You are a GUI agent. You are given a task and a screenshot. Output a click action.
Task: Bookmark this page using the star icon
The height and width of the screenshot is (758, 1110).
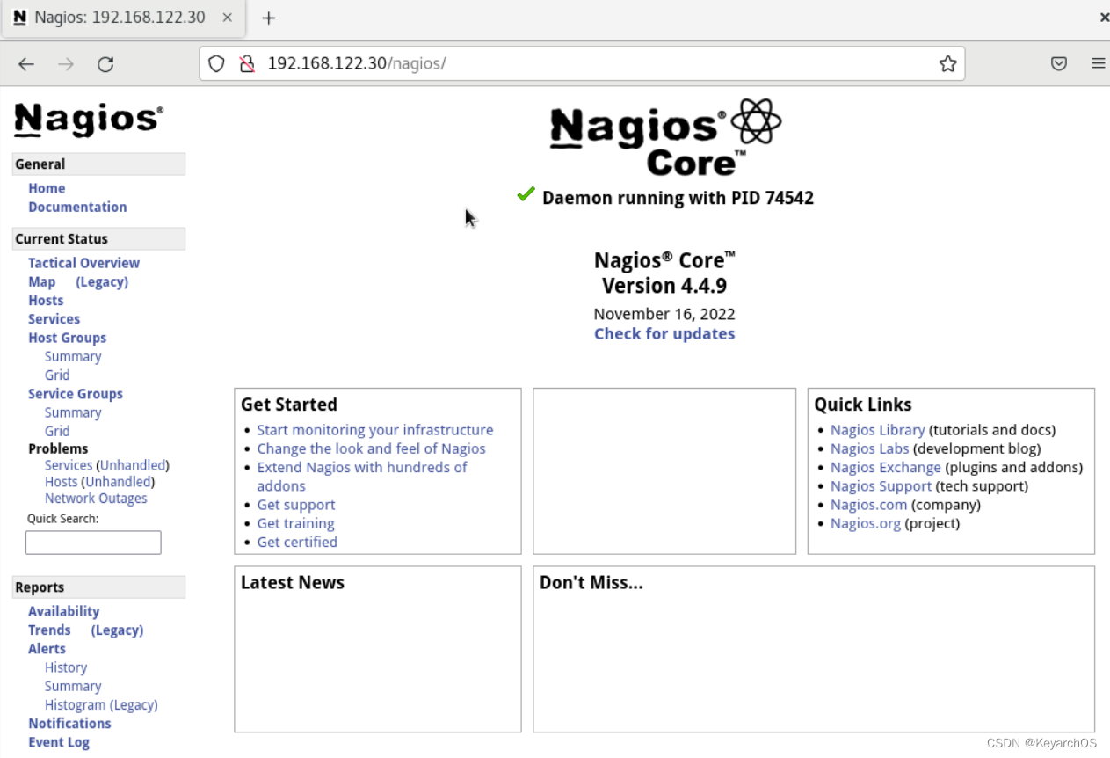coord(947,63)
